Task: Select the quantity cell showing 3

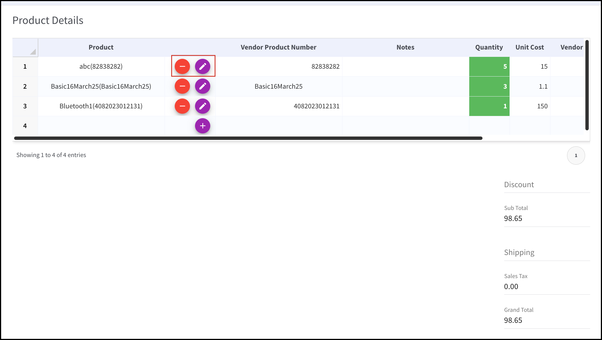Action: [x=489, y=86]
